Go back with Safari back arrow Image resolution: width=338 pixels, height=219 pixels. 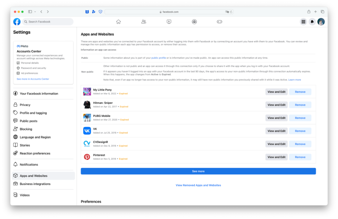(41, 12)
